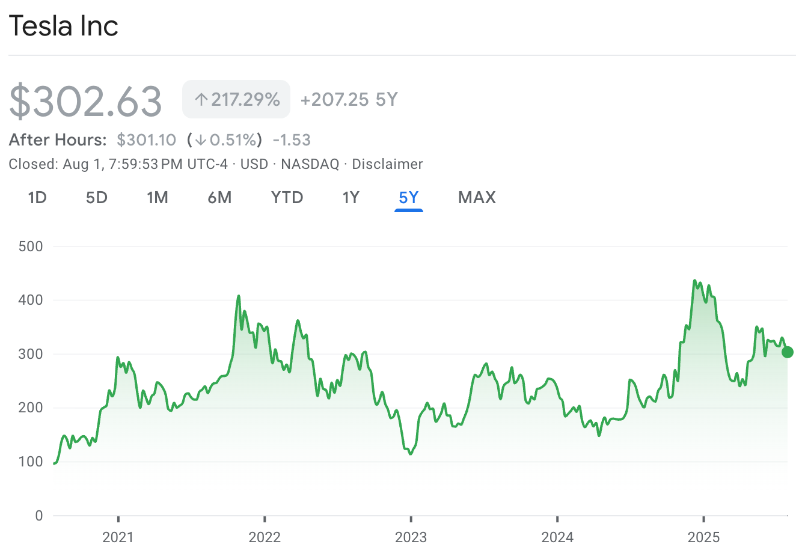Click the 400 y-axis label

pos(31,300)
